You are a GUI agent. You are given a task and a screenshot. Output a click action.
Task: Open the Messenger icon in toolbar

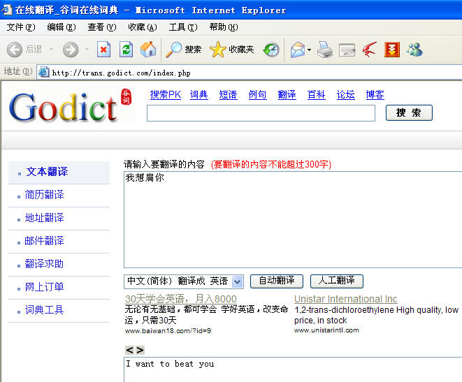click(414, 50)
